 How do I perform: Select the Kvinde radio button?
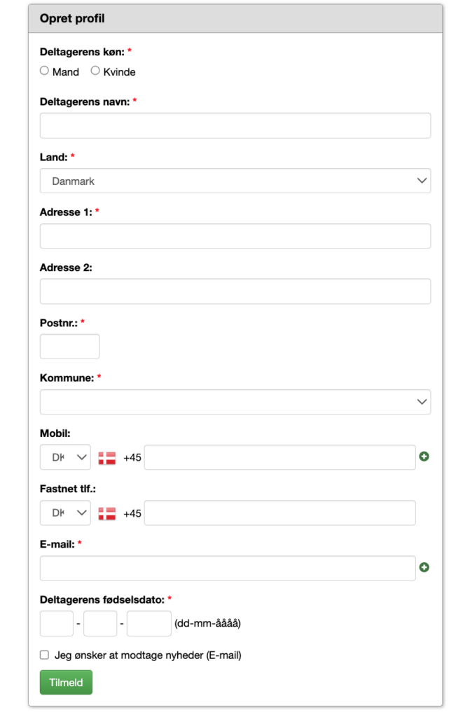(x=95, y=71)
